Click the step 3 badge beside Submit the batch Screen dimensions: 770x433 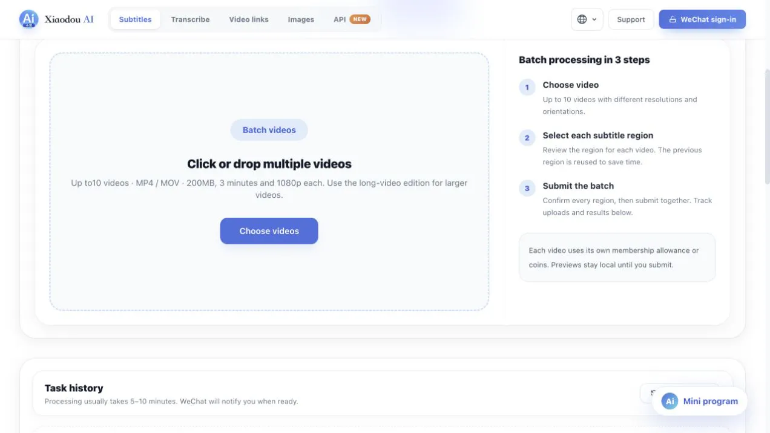(527, 188)
